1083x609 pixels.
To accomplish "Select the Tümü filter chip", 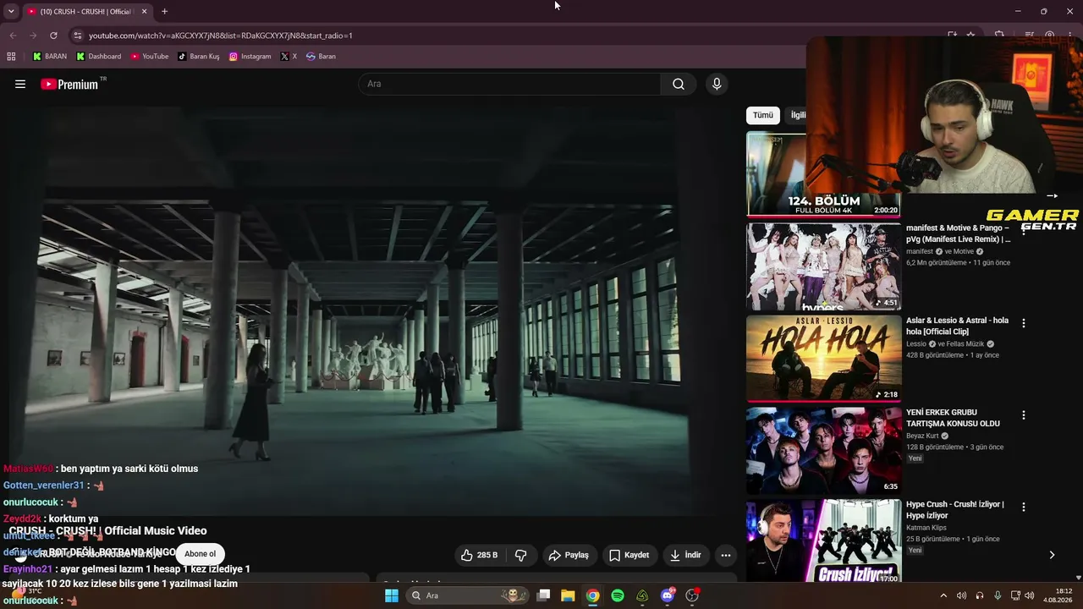I will point(763,115).
